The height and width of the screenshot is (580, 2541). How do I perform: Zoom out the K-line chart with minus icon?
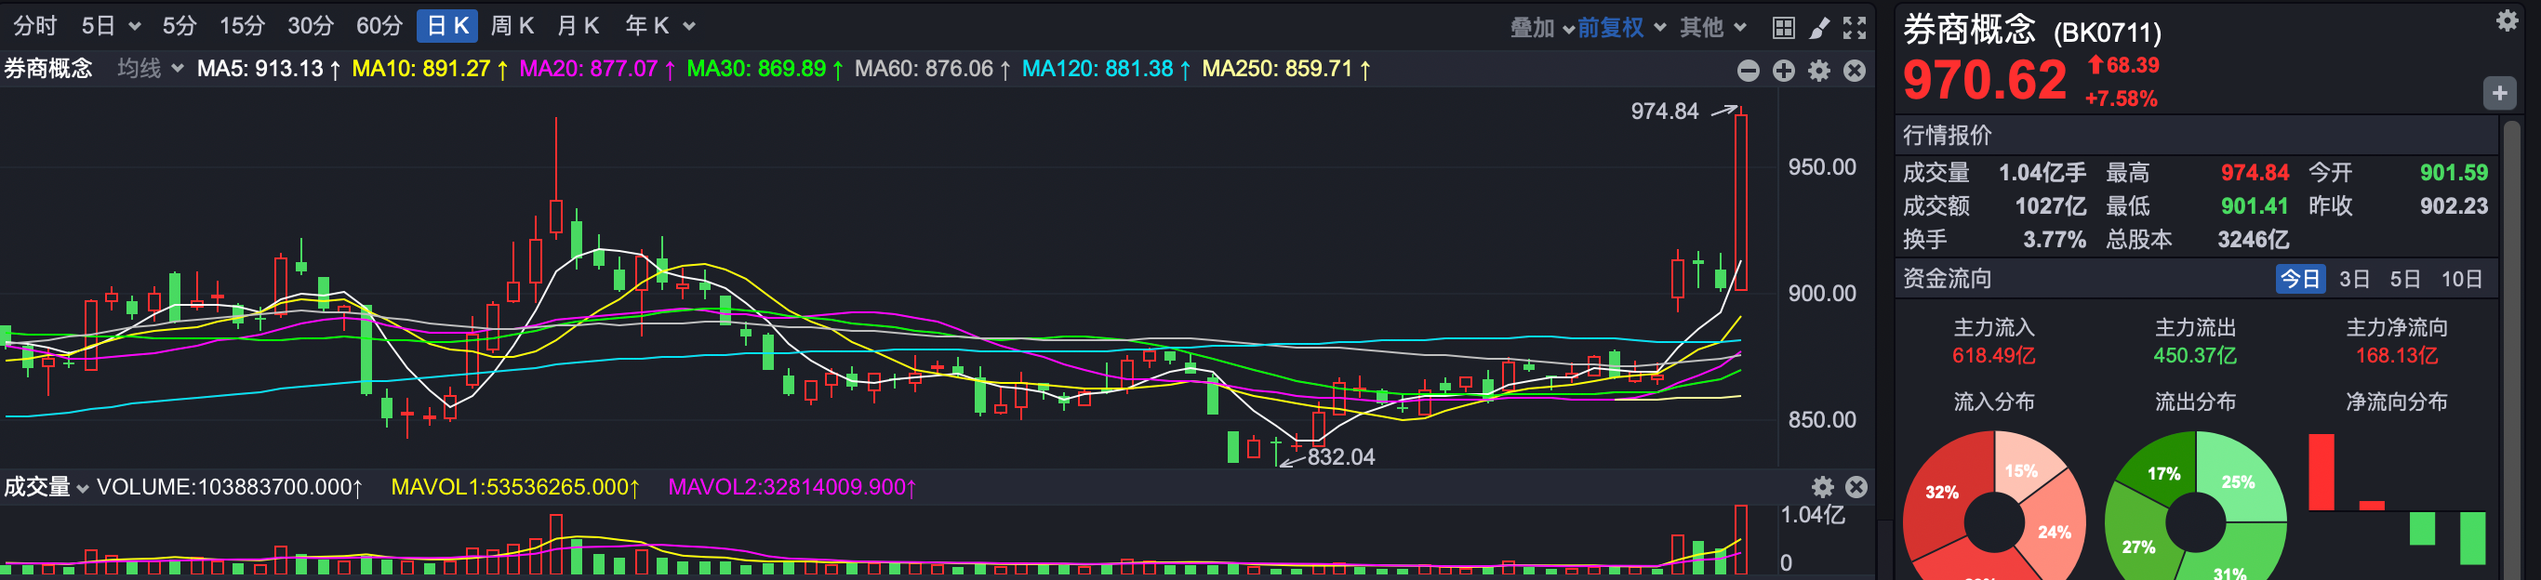(1748, 70)
